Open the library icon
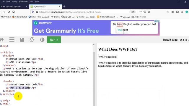The height and width of the screenshot is (106, 189). point(173,12)
